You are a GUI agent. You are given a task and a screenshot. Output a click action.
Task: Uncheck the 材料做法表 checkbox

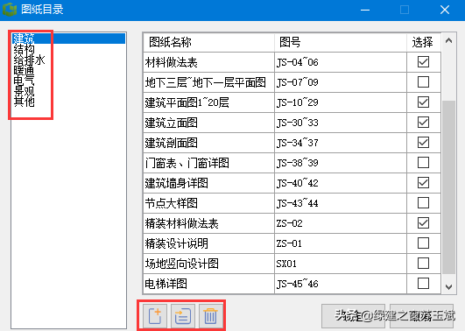pyautogui.click(x=423, y=62)
